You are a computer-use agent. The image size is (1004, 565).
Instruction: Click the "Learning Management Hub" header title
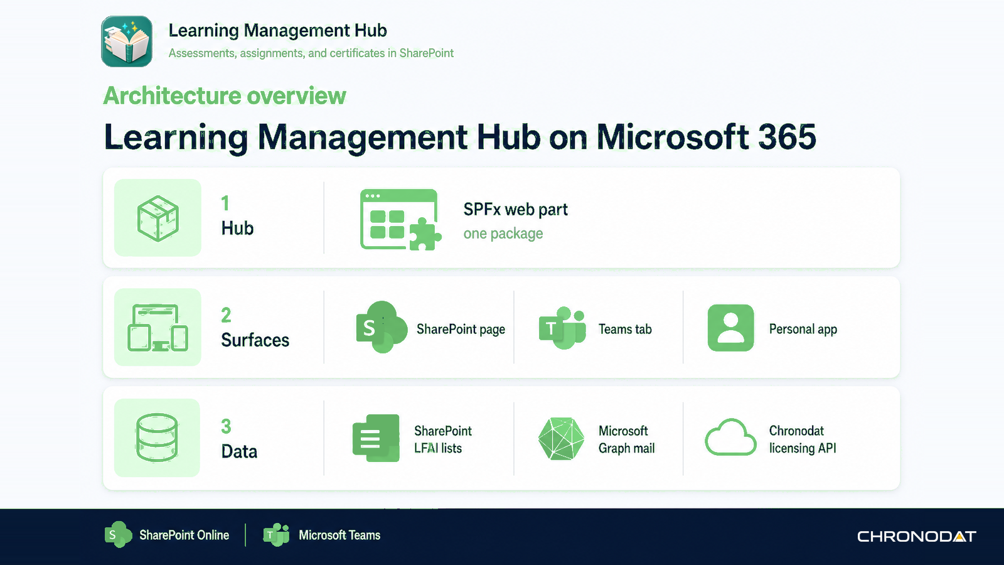pyautogui.click(x=277, y=31)
